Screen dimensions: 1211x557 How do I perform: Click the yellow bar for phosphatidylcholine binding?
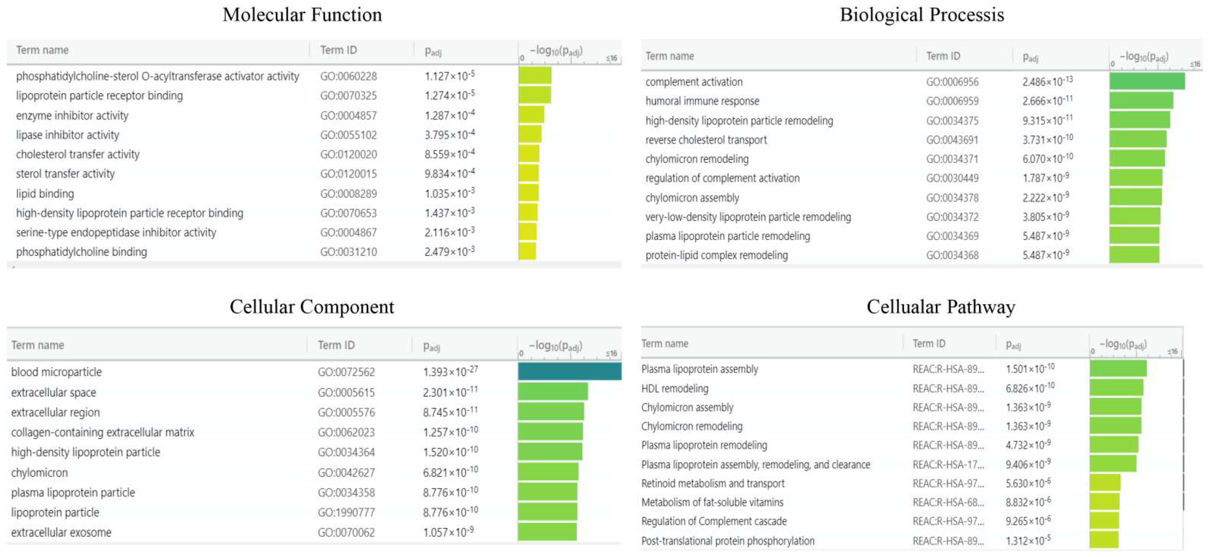pyautogui.click(x=527, y=252)
